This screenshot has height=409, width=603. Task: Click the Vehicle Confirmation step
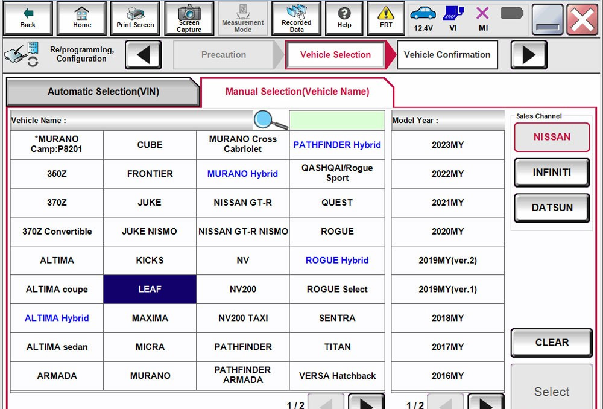[447, 55]
